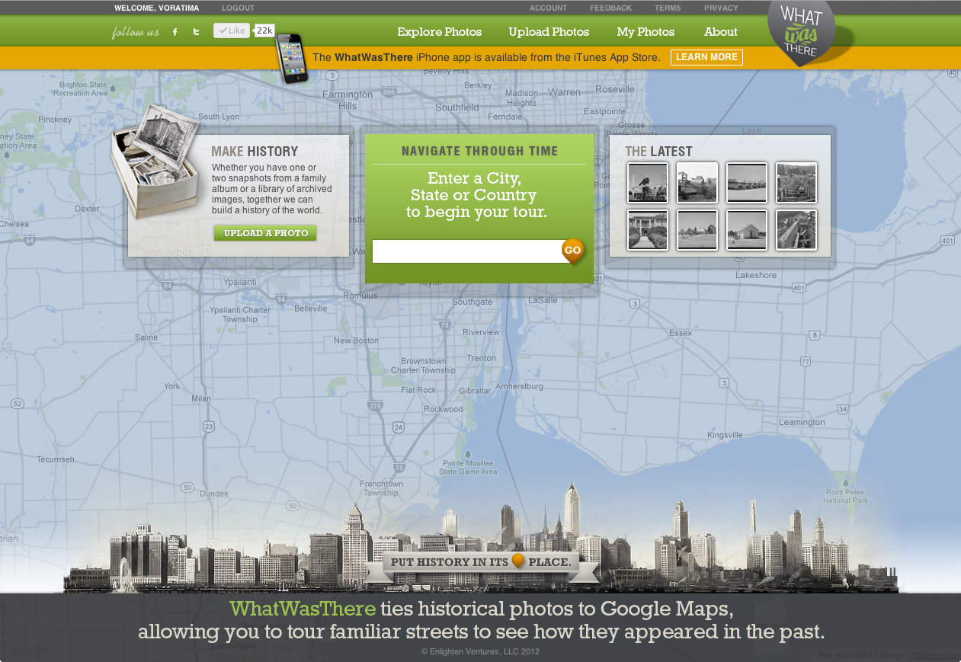Go to Explore Photos
This screenshot has width=961, height=662.
tap(440, 32)
